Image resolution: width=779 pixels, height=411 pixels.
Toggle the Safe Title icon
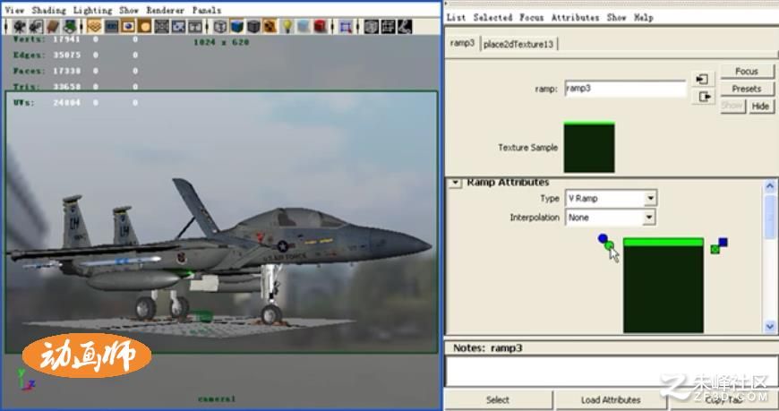pos(195,27)
